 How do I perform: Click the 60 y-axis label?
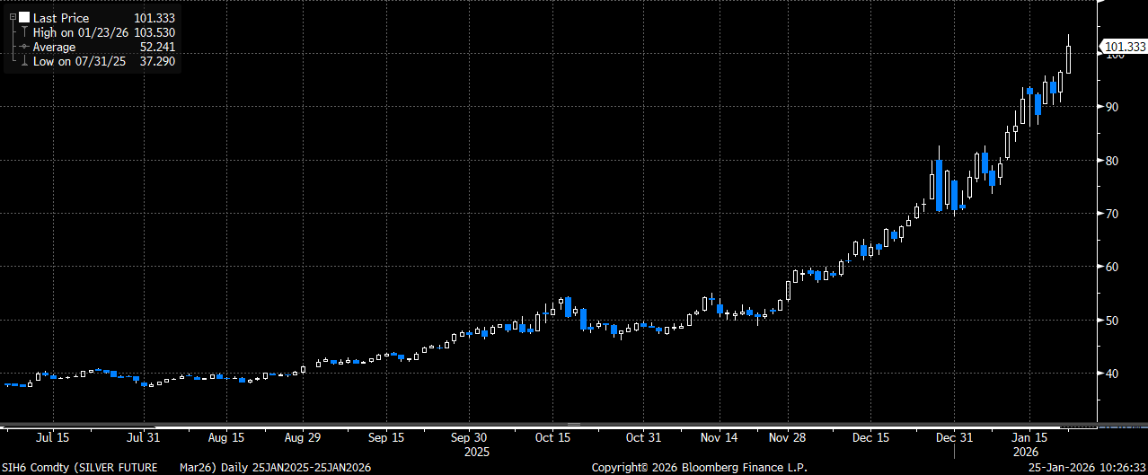(x=1113, y=267)
